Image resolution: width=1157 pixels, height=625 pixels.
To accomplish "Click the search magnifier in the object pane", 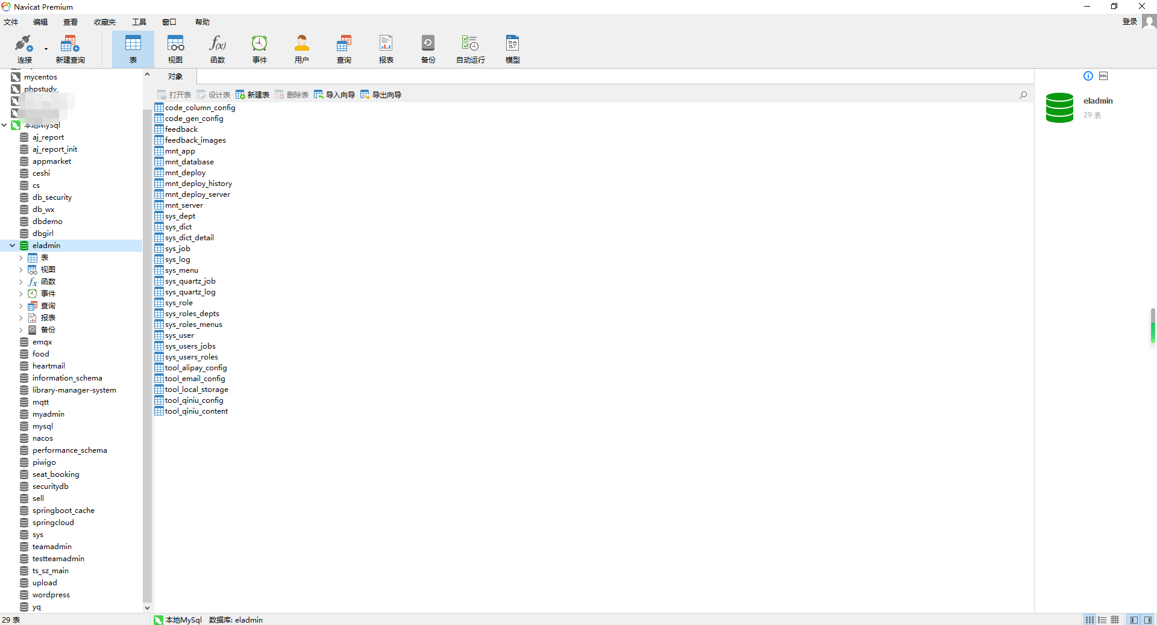I will (1023, 95).
